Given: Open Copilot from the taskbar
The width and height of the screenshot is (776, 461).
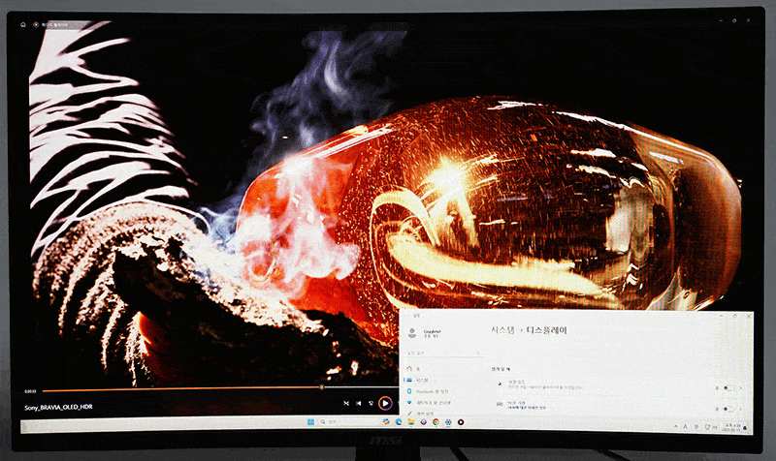Looking at the screenshot, I should pyautogui.click(x=386, y=422).
